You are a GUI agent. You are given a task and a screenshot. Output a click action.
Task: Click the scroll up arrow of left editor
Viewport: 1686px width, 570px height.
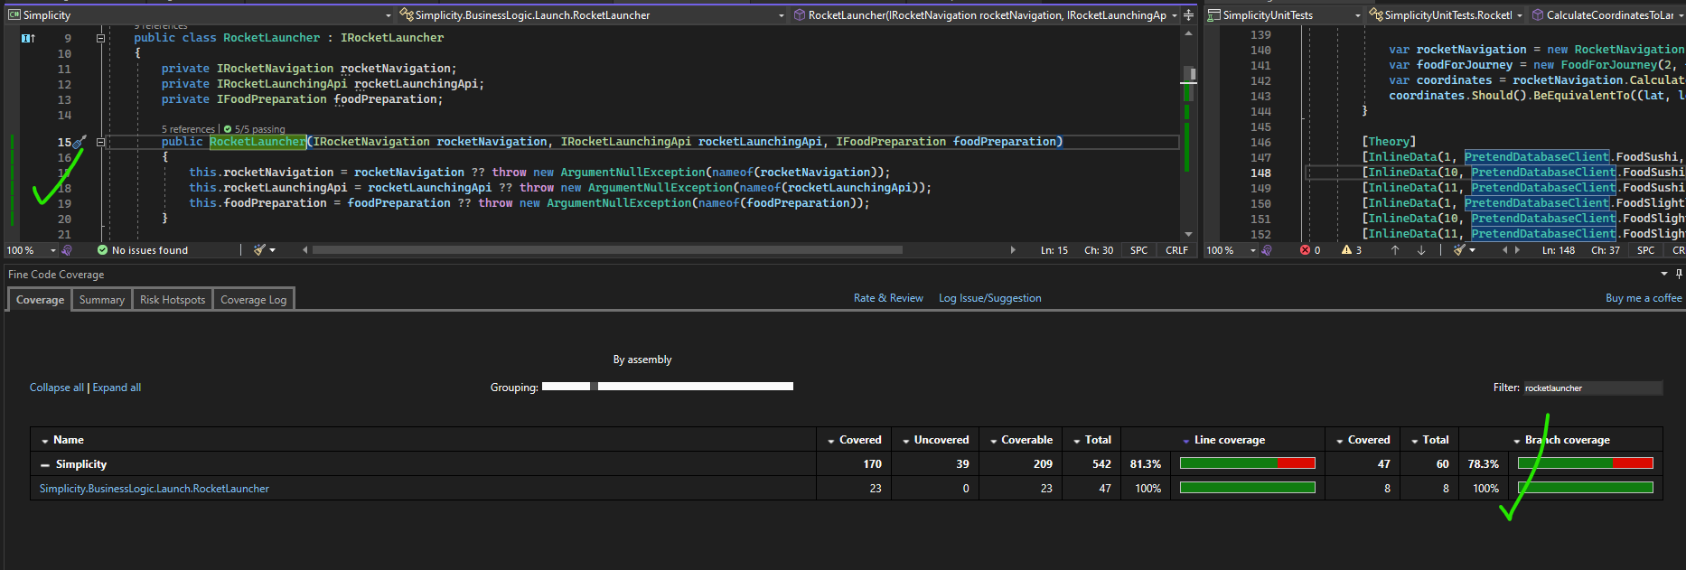(x=1189, y=33)
